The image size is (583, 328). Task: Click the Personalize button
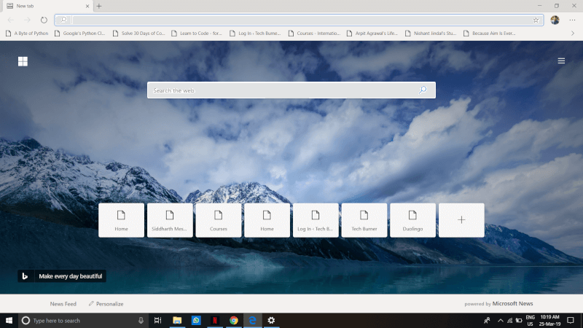(106, 304)
